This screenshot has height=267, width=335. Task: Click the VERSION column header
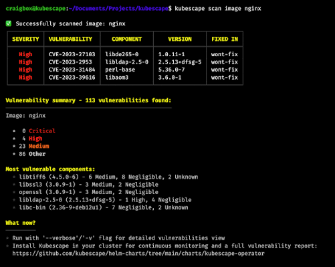[180, 39]
